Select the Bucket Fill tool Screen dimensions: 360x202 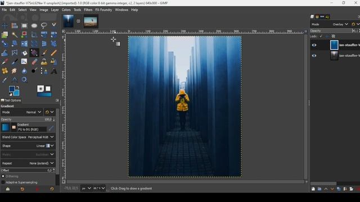[x=24, y=53]
